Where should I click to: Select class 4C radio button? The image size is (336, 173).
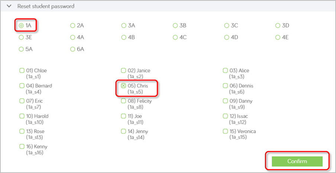[x=175, y=37]
